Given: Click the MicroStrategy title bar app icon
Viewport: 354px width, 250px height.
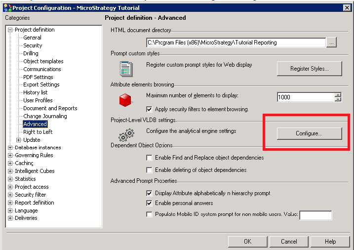Looking at the screenshot, I should pos(6,7).
